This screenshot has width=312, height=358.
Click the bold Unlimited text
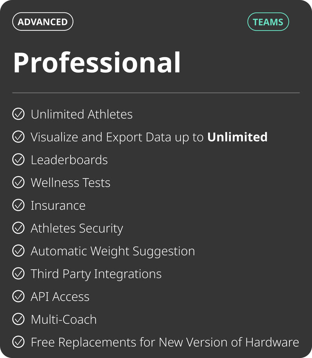pos(237,137)
